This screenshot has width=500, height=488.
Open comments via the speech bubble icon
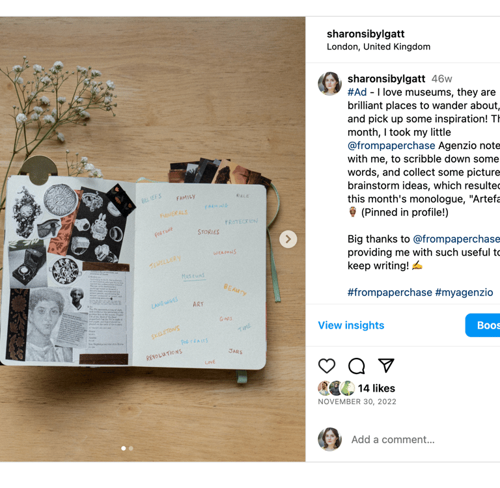click(356, 366)
